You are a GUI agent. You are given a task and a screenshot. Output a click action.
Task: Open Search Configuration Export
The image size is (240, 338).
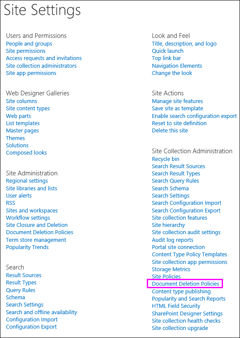(186, 211)
